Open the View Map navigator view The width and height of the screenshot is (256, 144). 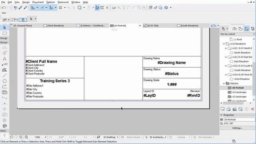(x=240, y=29)
